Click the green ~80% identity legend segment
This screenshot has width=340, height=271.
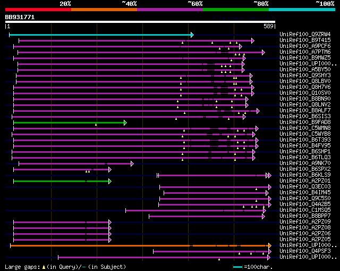(236, 10)
